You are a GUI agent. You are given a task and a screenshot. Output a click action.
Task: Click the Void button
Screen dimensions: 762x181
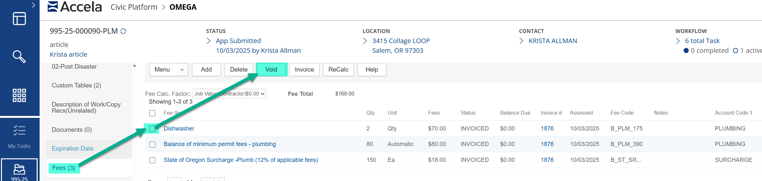pos(271,70)
